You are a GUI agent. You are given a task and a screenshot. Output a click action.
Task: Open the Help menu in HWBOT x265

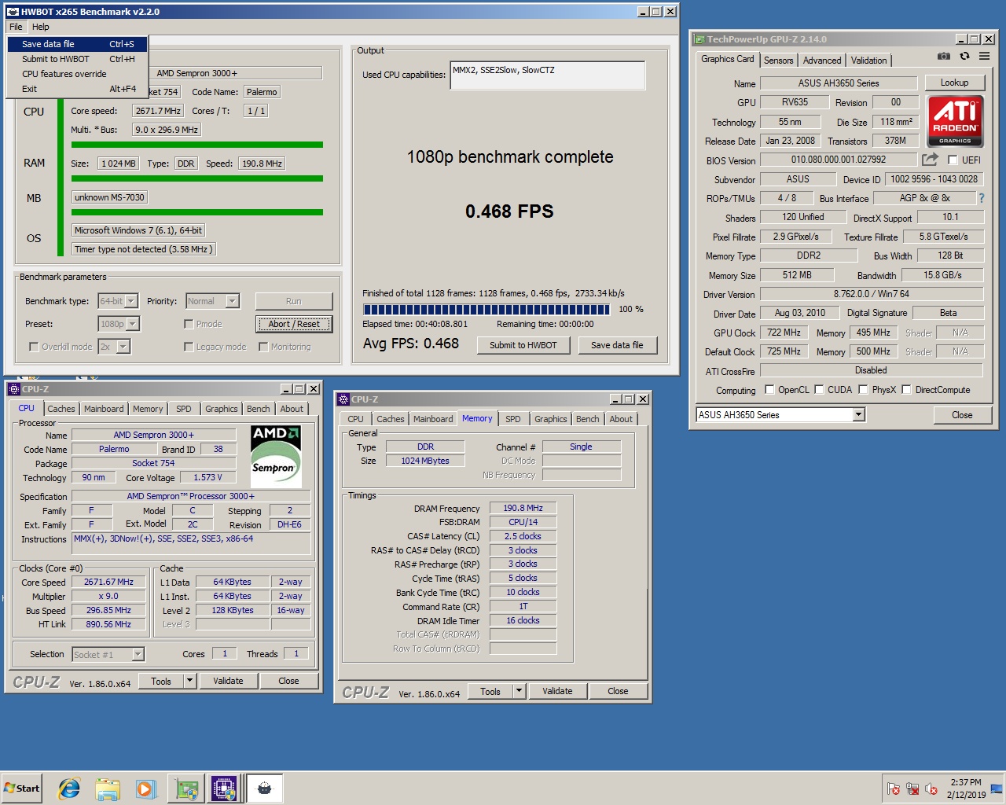point(40,27)
